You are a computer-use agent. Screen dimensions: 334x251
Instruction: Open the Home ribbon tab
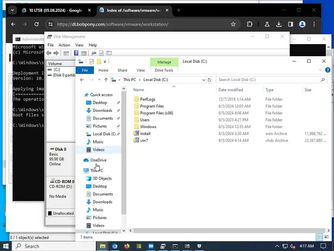103,70
